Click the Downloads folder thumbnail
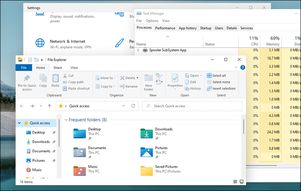Viewport: 301px width, 191px height. pos(147,133)
